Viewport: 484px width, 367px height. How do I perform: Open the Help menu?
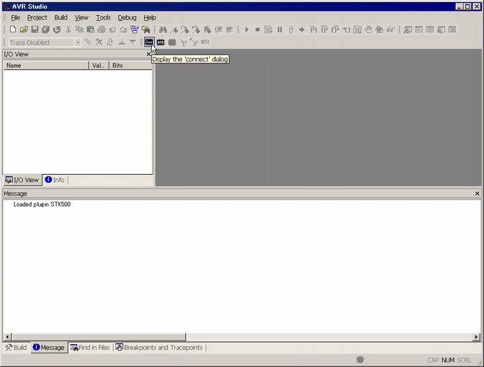click(150, 17)
